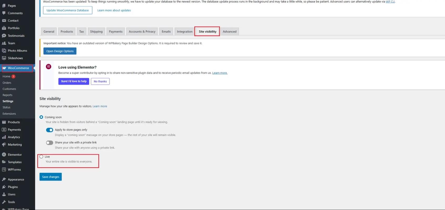
Task: Click the Products box icon
Action: click(x=4, y=122)
